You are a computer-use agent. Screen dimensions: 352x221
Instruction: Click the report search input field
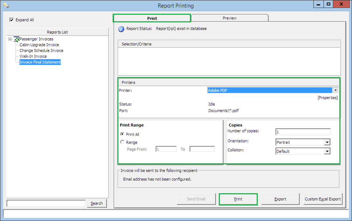click(46, 203)
